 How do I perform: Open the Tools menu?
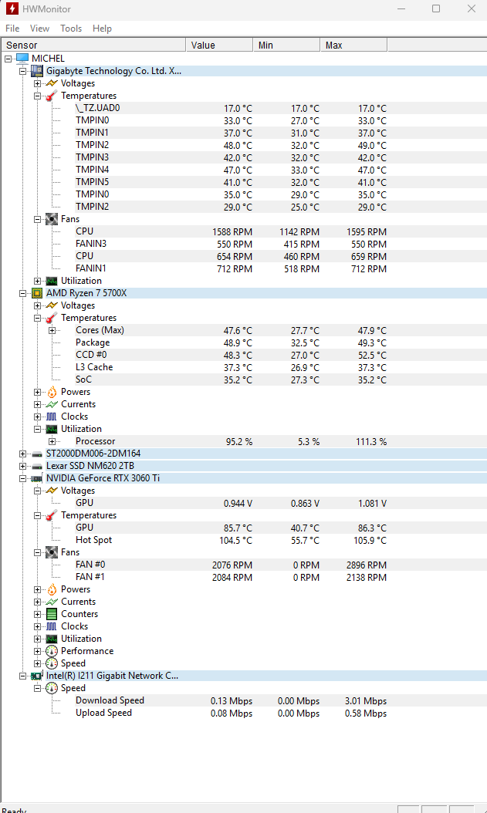(x=71, y=29)
